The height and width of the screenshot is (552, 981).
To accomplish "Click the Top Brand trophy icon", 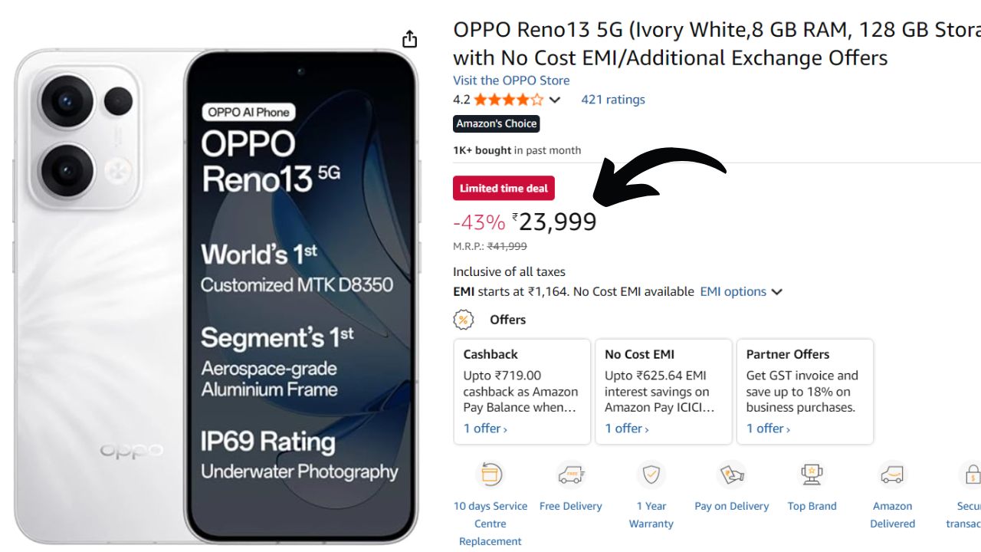I will click(812, 475).
